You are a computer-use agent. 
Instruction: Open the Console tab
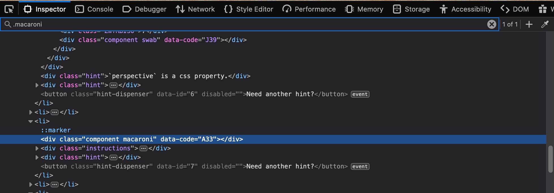click(x=94, y=9)
